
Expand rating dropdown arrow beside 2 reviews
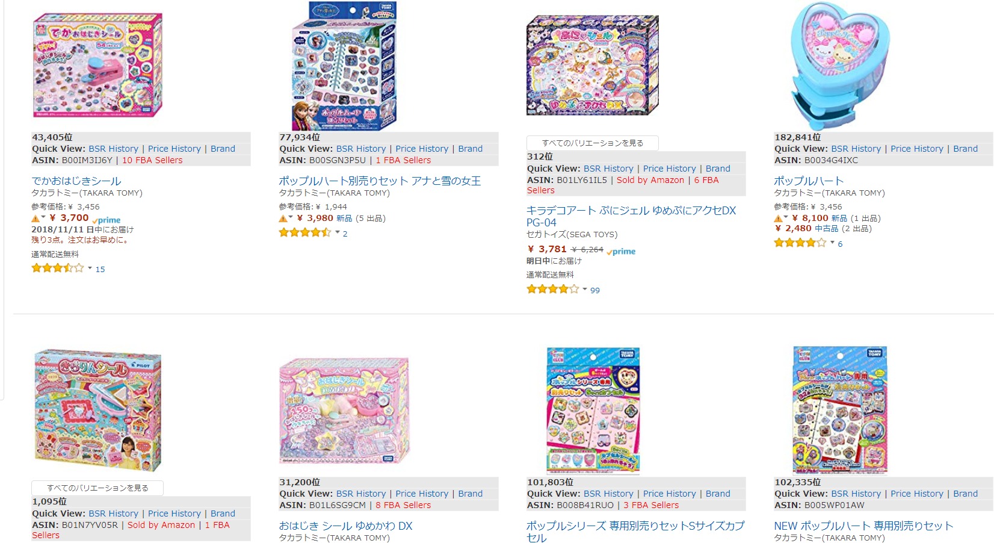pyautogui.click(x=338, y=232)
